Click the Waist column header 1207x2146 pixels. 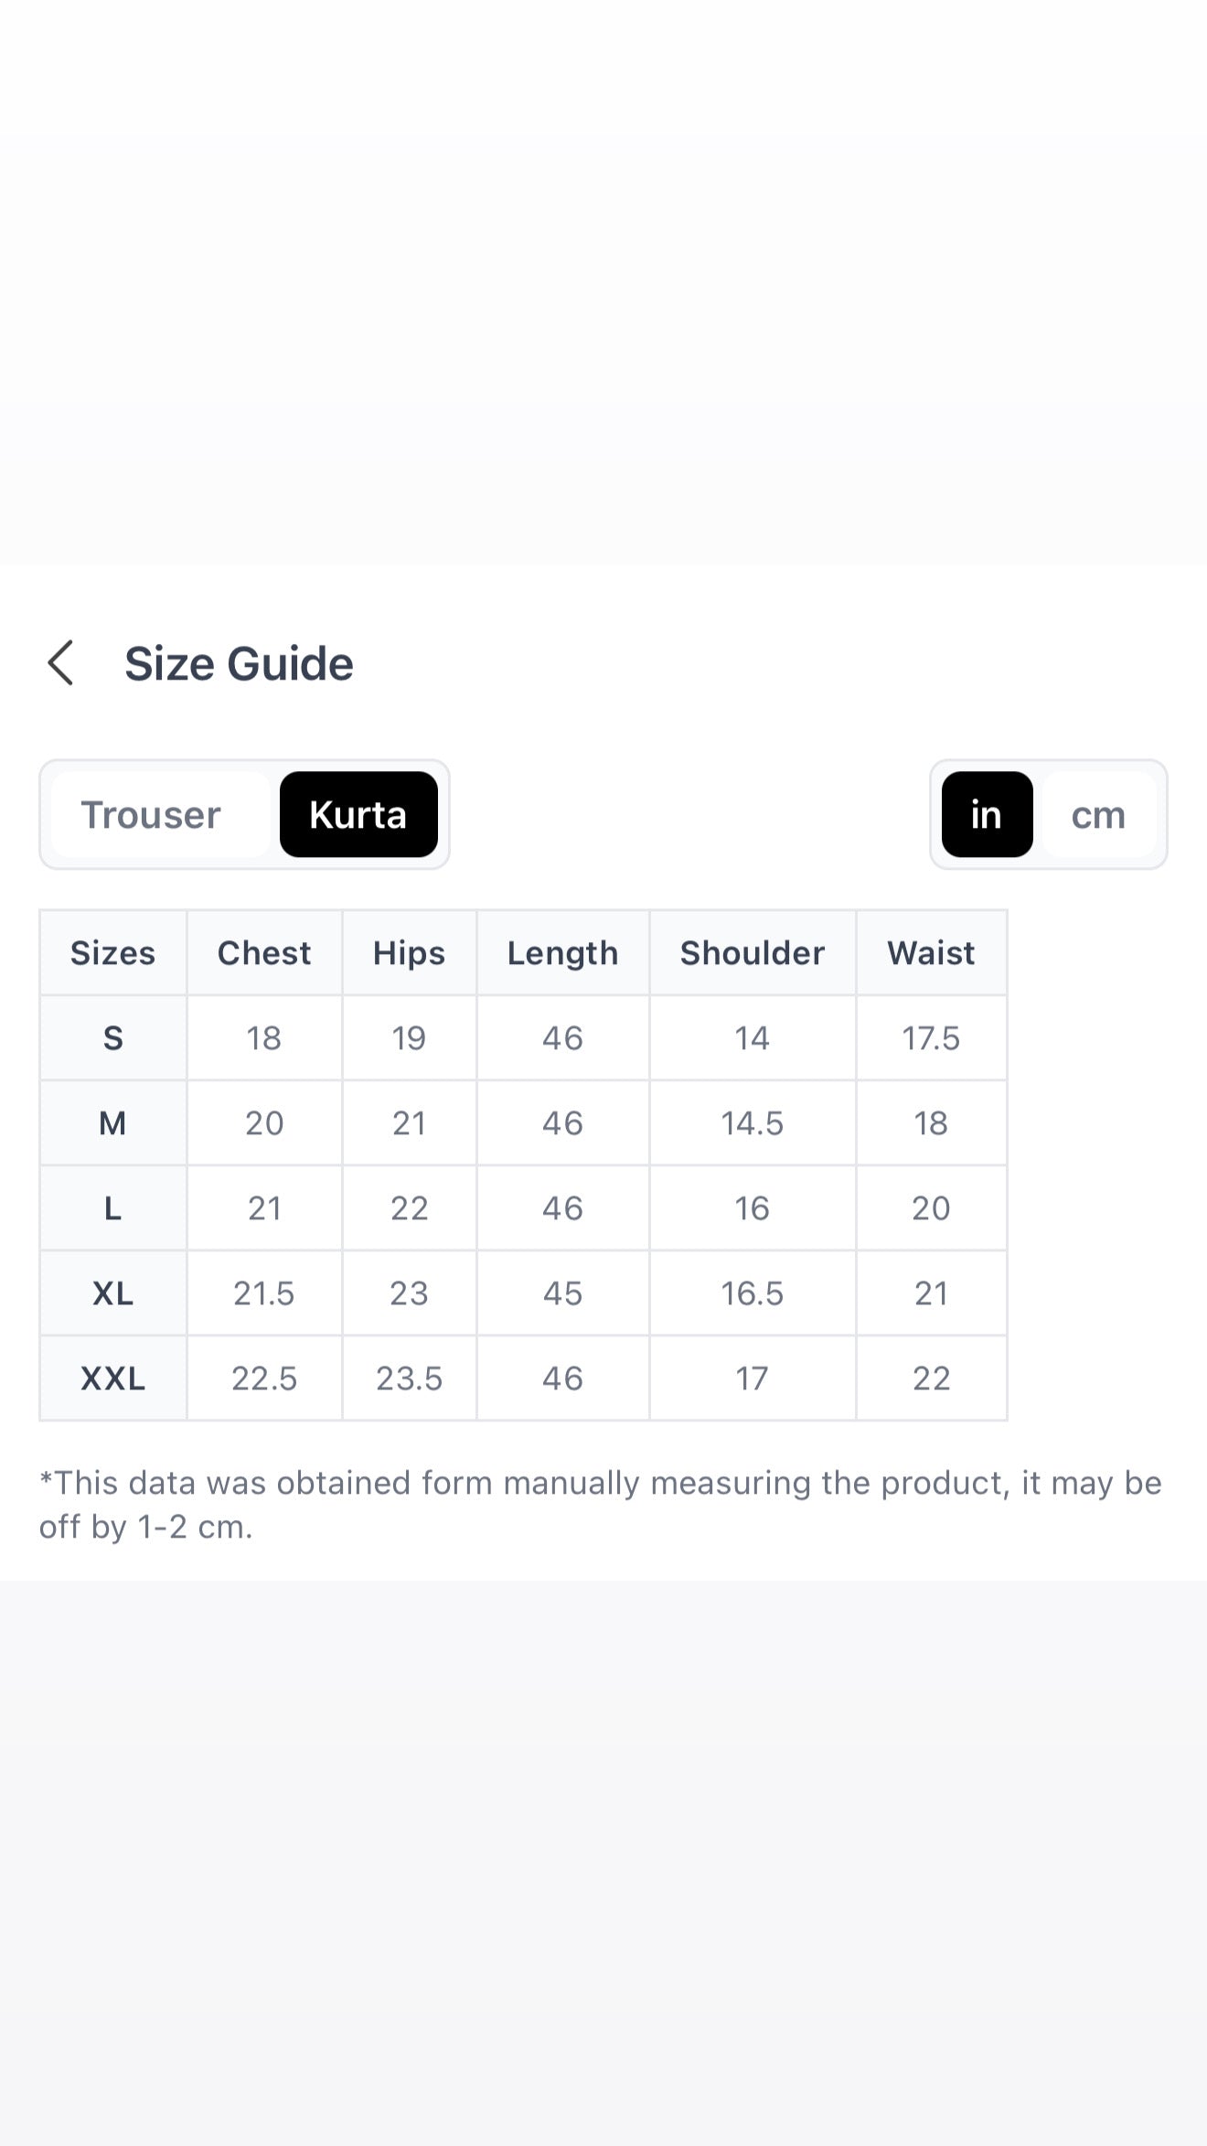931,953
